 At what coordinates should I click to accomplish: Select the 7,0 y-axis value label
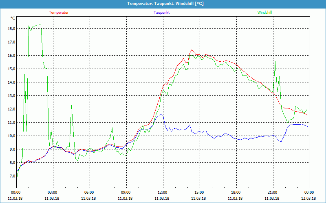11,176
